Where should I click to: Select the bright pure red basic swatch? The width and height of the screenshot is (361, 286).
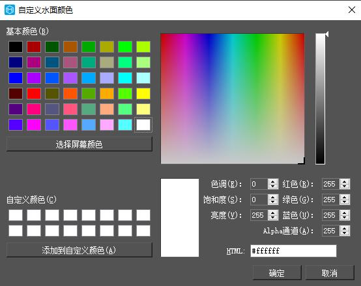coord(34,94)
